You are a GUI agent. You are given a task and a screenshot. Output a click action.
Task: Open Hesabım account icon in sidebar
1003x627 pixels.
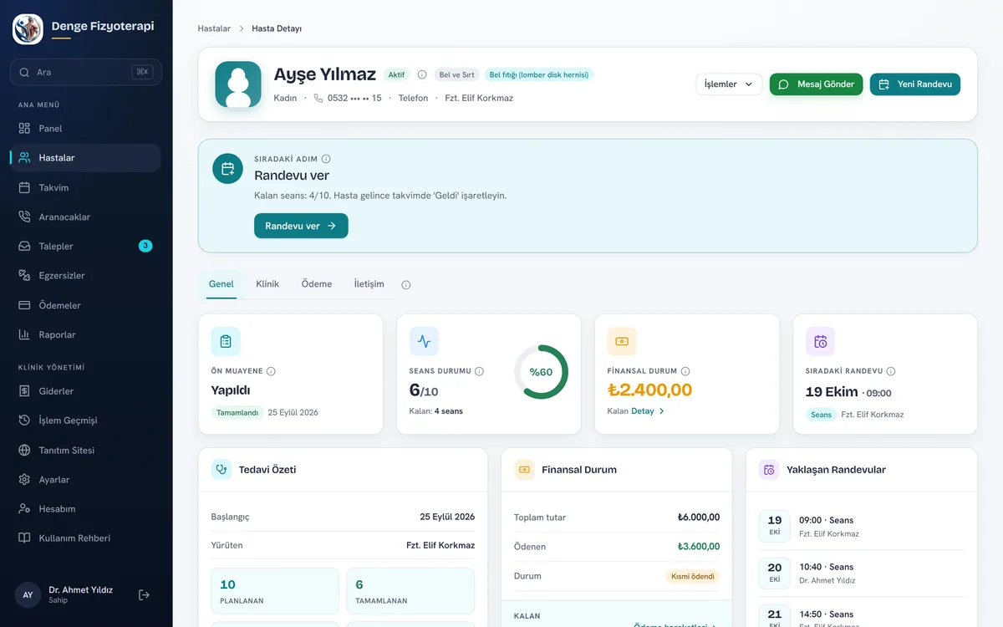(24, 509)
